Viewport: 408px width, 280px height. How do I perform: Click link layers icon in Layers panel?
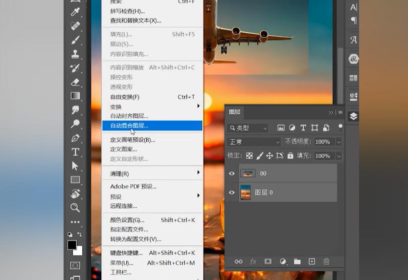[x=238, y=261]
